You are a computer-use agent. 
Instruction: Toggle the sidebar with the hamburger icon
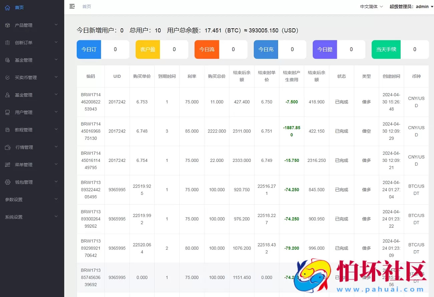[x=72, y=6]
